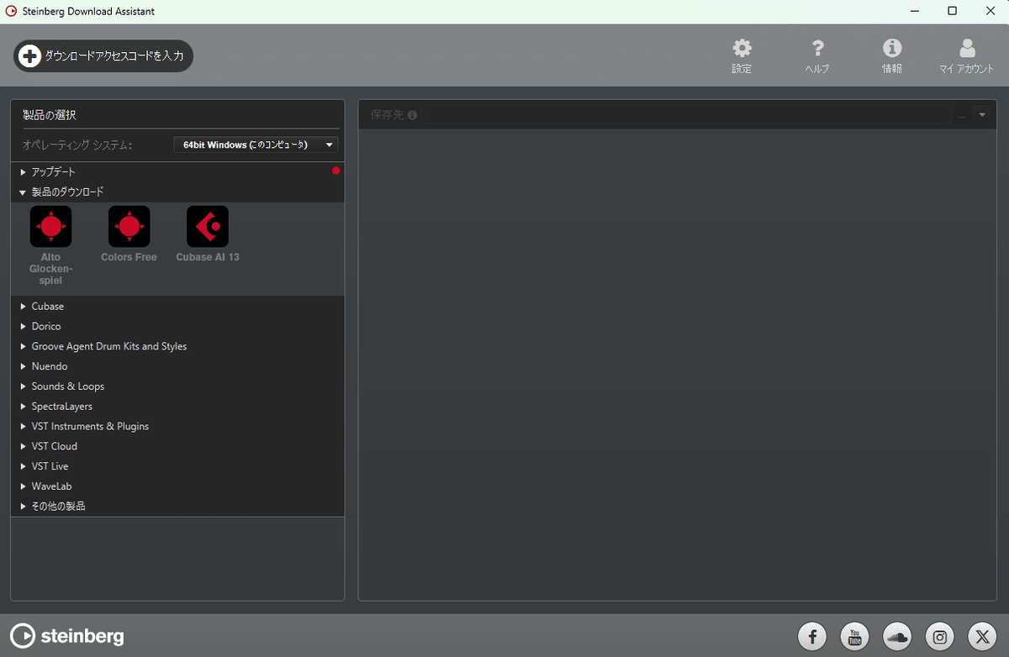Click the info icon beside 保存先
This screenshot has height=657, width=1009.
point(413,115)
